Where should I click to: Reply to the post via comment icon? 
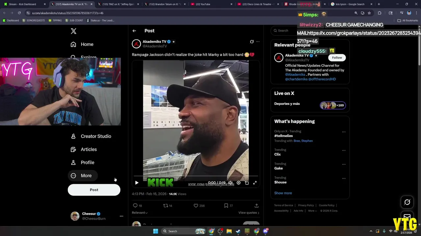135,206
